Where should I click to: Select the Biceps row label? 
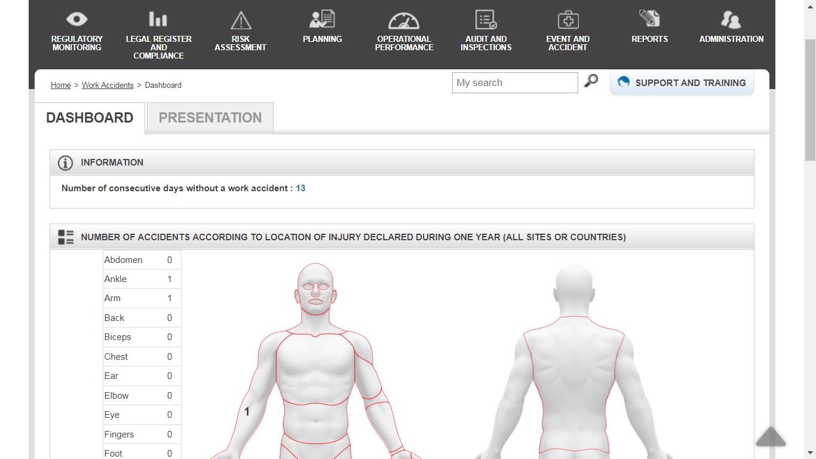[118, 337]
